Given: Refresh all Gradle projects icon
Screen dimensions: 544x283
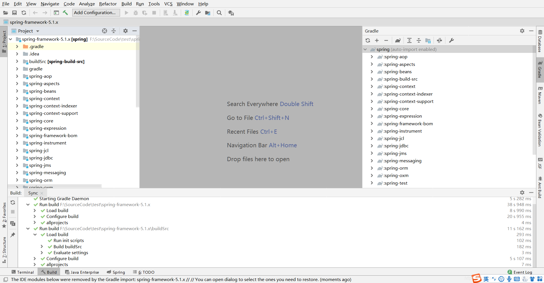Looking at the screenshot, I should [x=368, y=40].
